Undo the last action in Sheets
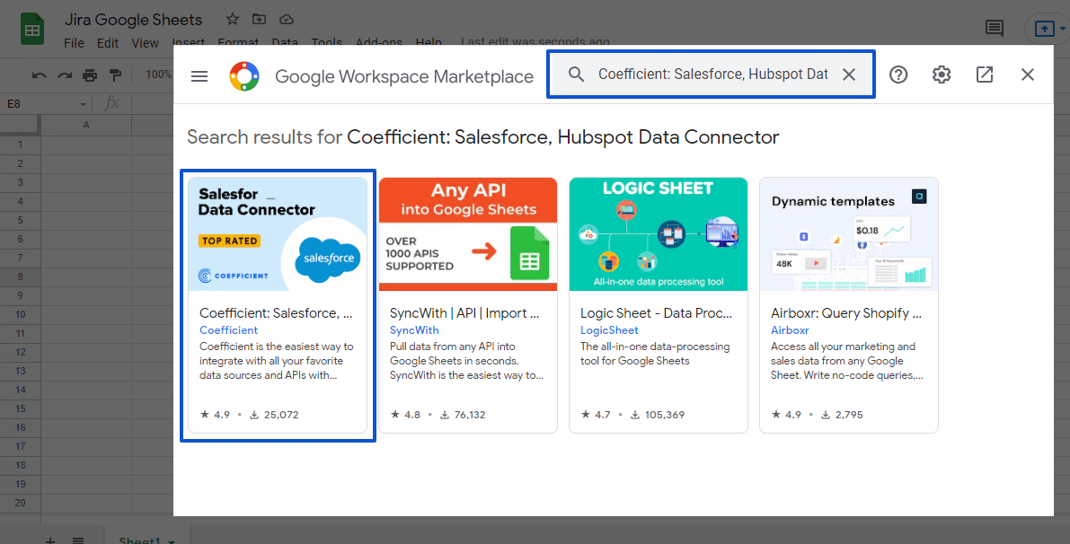Screen dimensions: 1070x544 pyautogui.click(x=39, y=75)
